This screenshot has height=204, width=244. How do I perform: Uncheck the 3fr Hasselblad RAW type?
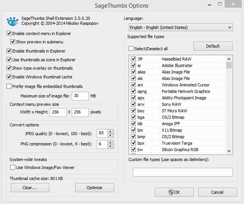[133, 59]
